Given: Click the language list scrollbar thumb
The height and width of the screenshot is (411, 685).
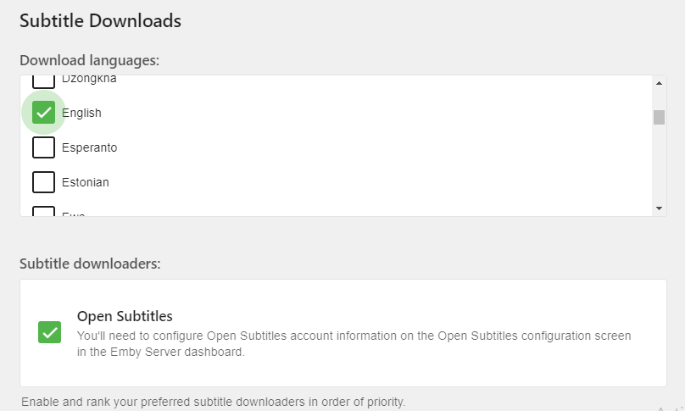Looking at the screenshot, I should (659, 117).
